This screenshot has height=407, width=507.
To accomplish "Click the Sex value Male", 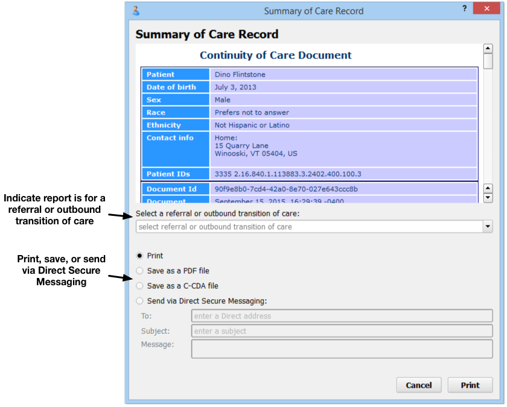I will (223, 100).
